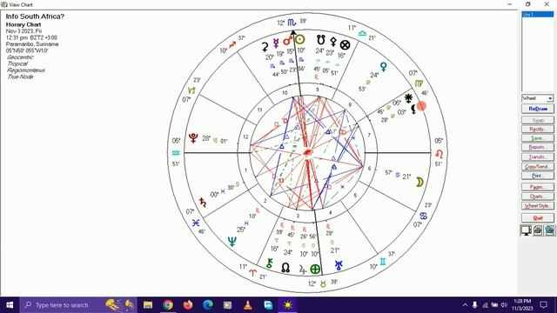The image size is (557, 313).
Task: Click the North Node glyph
Action: tap(285, 267)
